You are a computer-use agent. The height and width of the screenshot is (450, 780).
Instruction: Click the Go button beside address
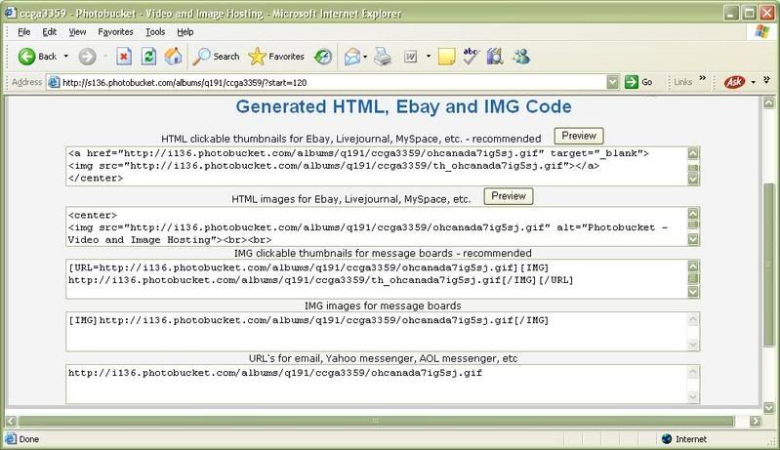click(x=639, y=82)
